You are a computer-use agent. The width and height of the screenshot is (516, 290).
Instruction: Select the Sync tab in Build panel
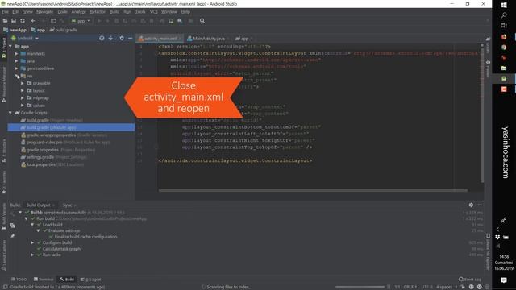click(69, 205)
